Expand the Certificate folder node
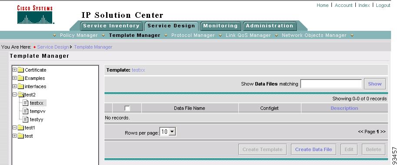398x165 pixels. (14, 70)
